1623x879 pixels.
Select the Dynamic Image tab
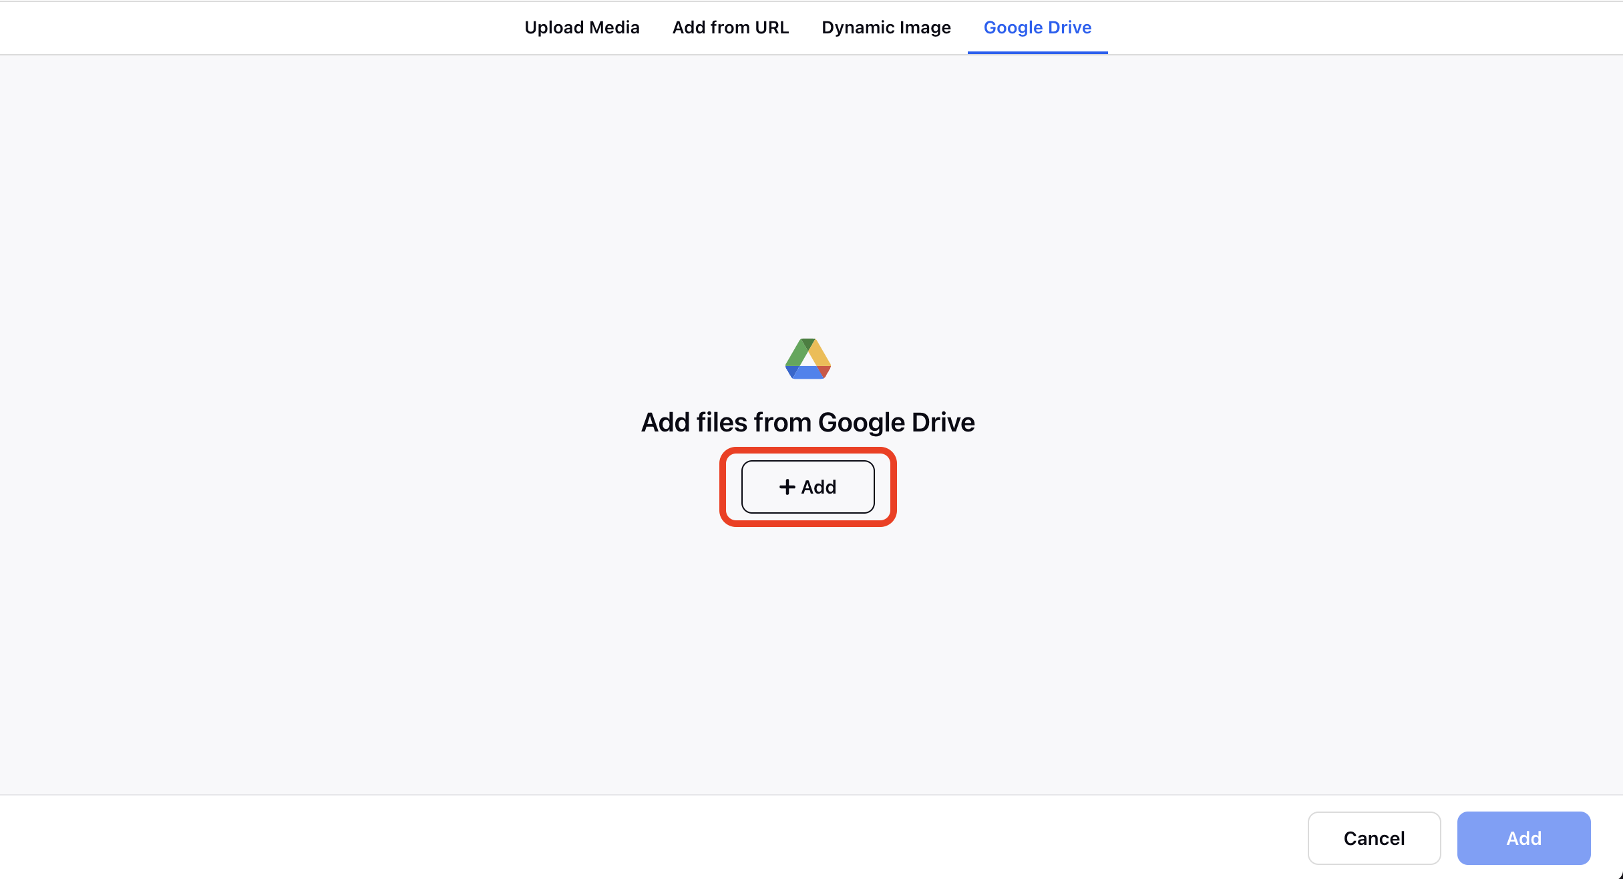pos(886,27)
